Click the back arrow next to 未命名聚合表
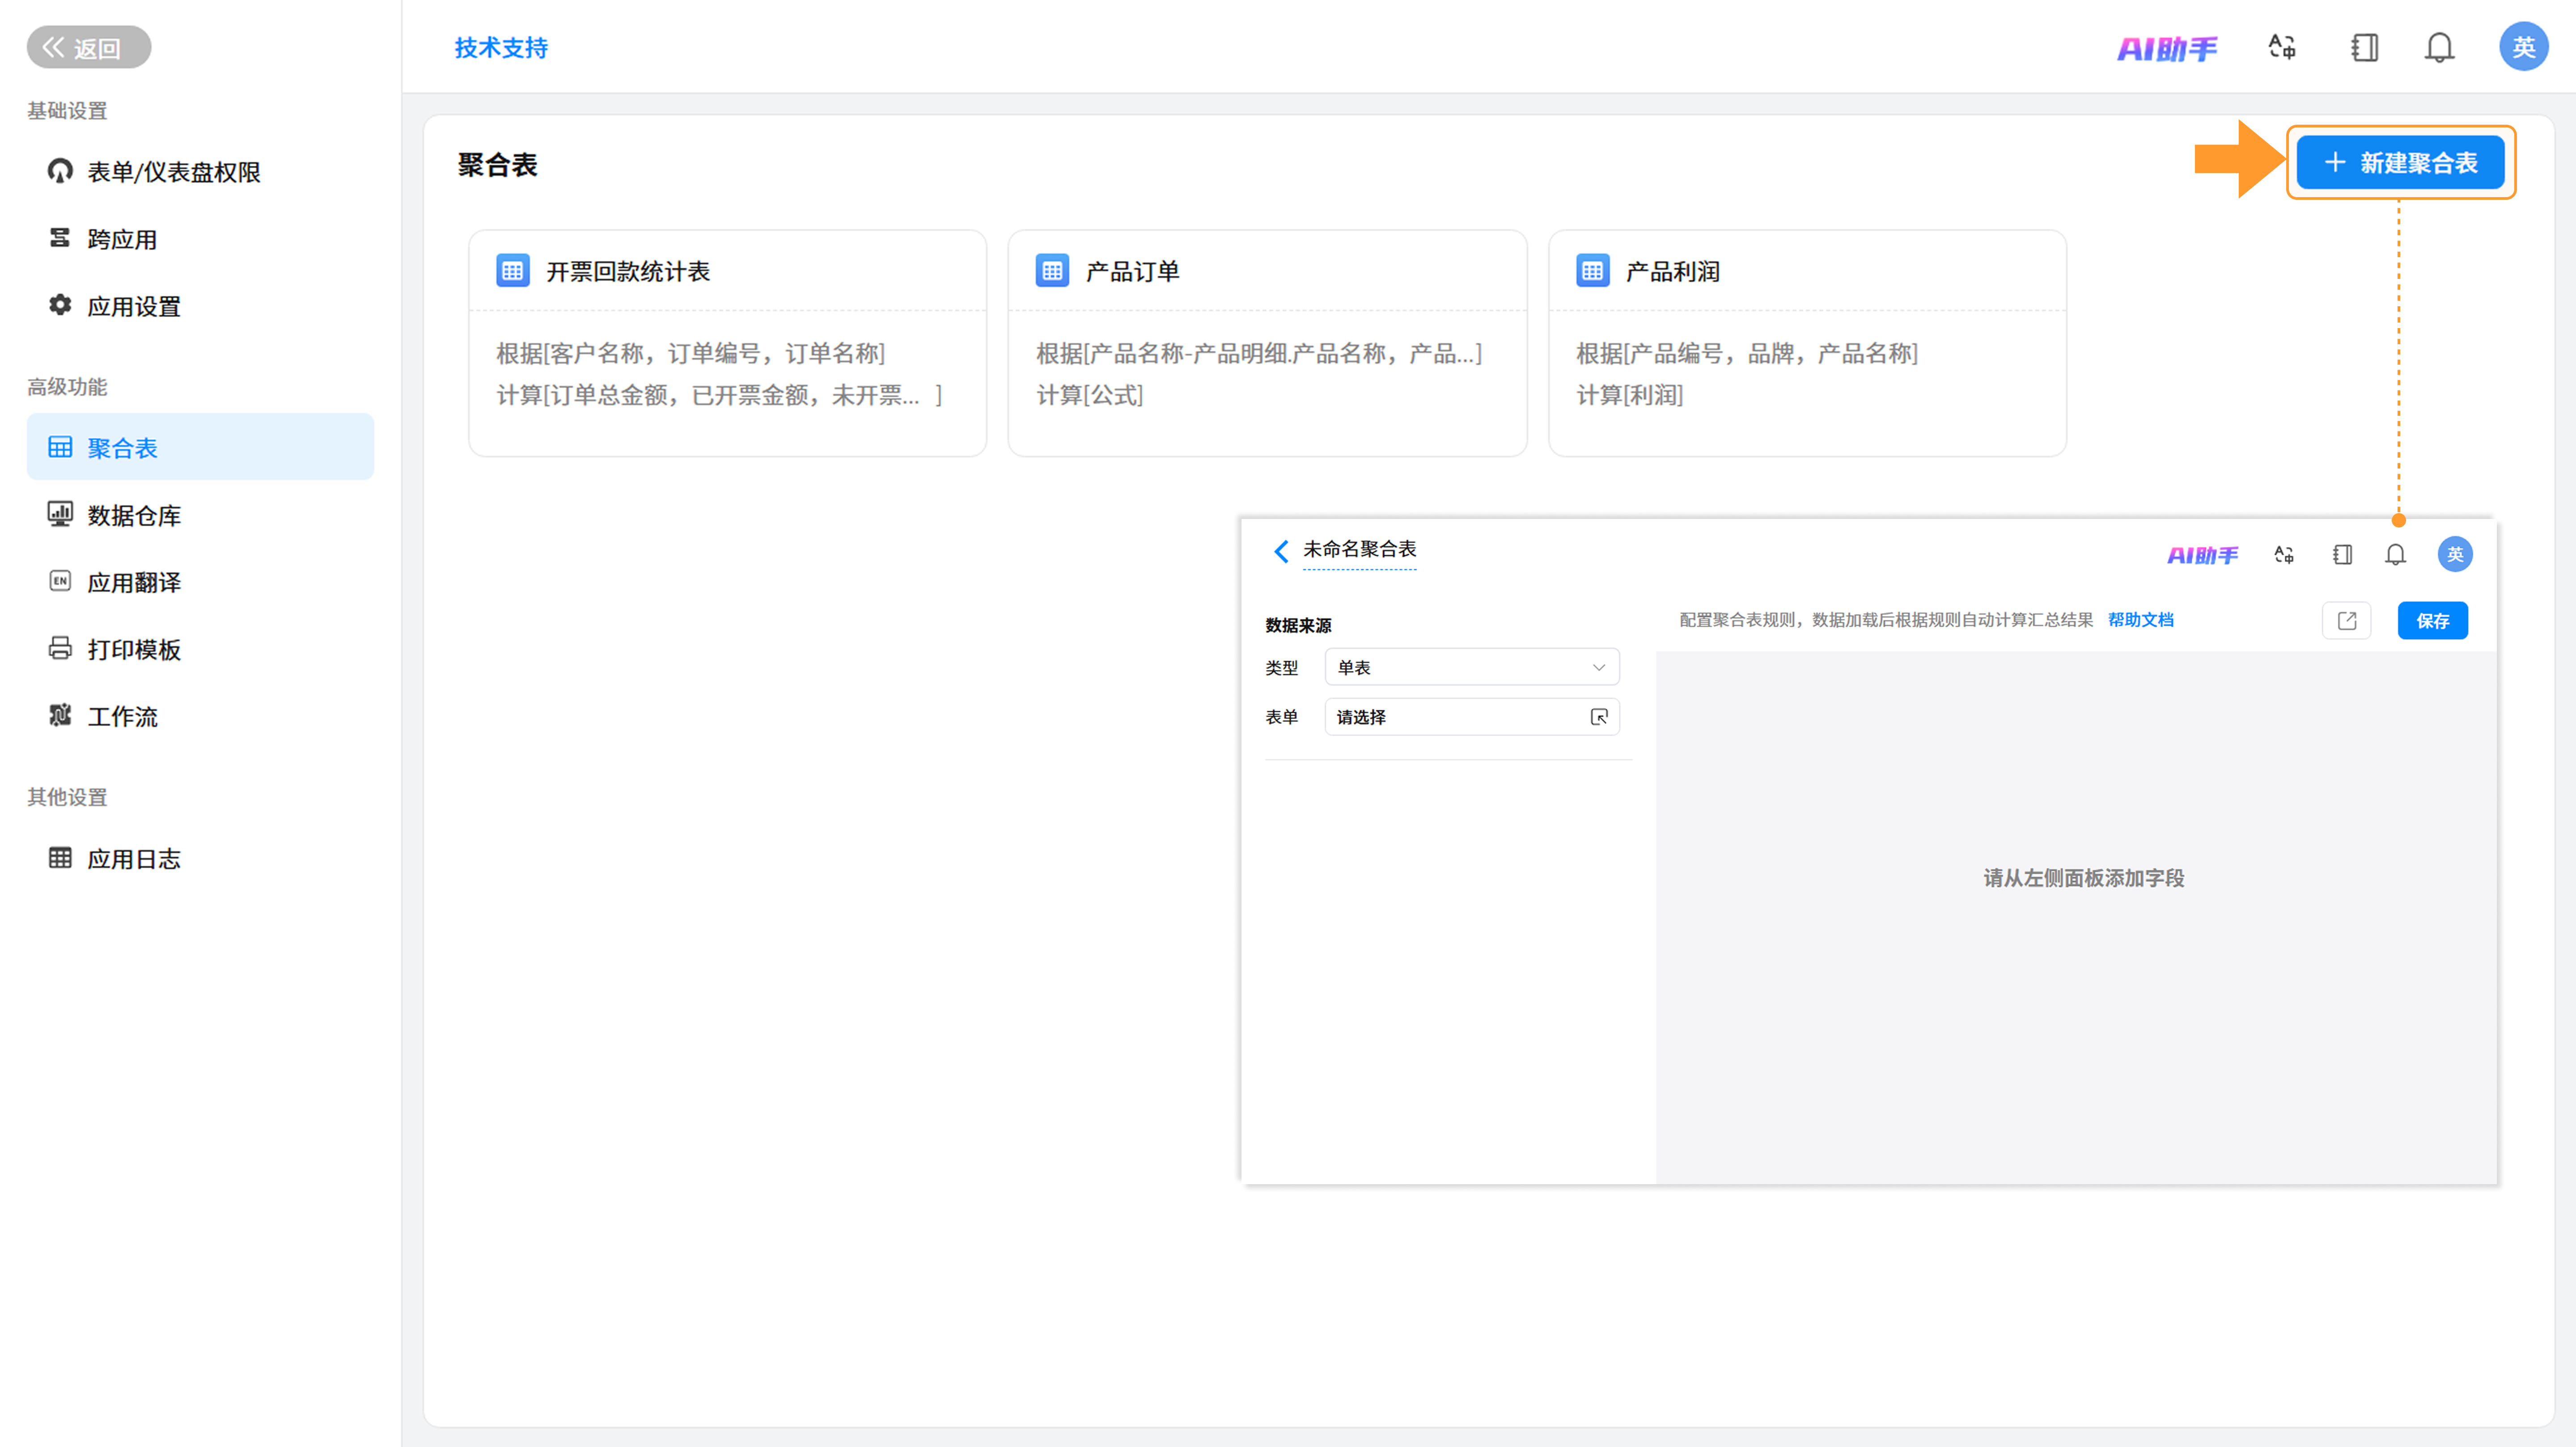 pyautogui.click(x=1281, y=551)
